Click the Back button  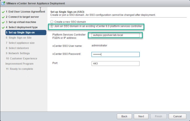(124, 116)
